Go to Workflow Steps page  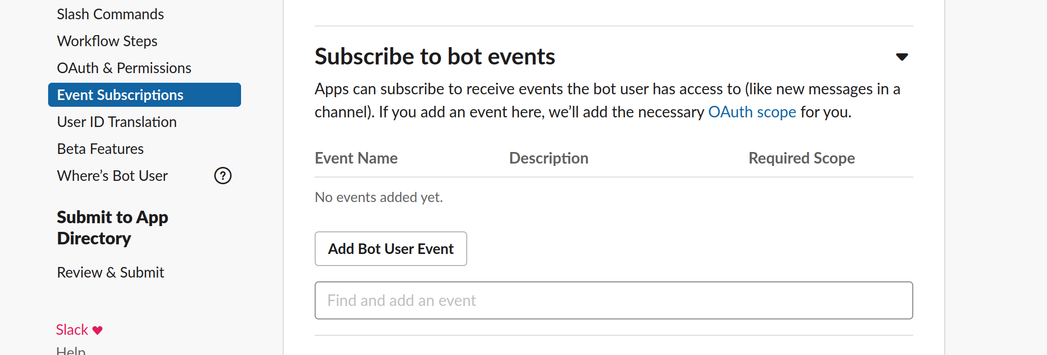[x=107, y=41]
